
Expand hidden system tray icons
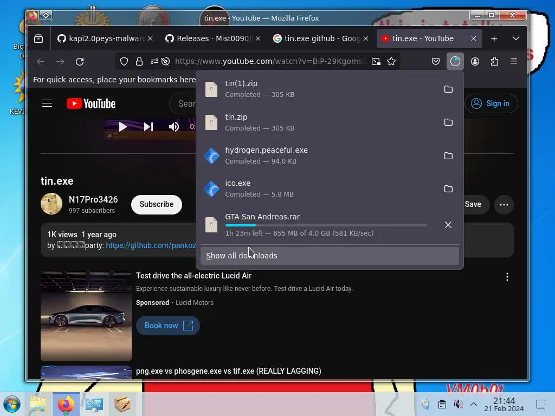(x=474, y=404)
